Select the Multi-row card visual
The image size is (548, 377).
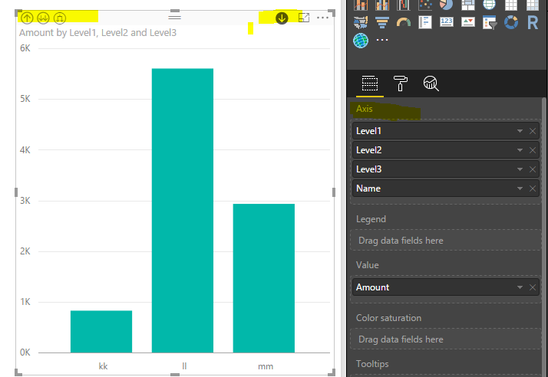click(425, 22)
